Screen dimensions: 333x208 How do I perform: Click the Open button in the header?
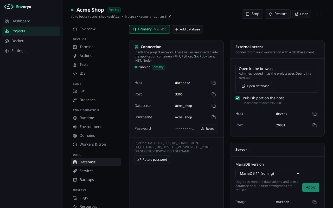coord(302,14)
